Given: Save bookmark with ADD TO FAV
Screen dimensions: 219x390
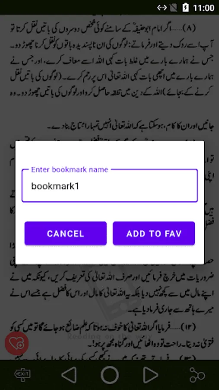Looking at the screenshot, I should pyautogui.click(x=154, y=233).
